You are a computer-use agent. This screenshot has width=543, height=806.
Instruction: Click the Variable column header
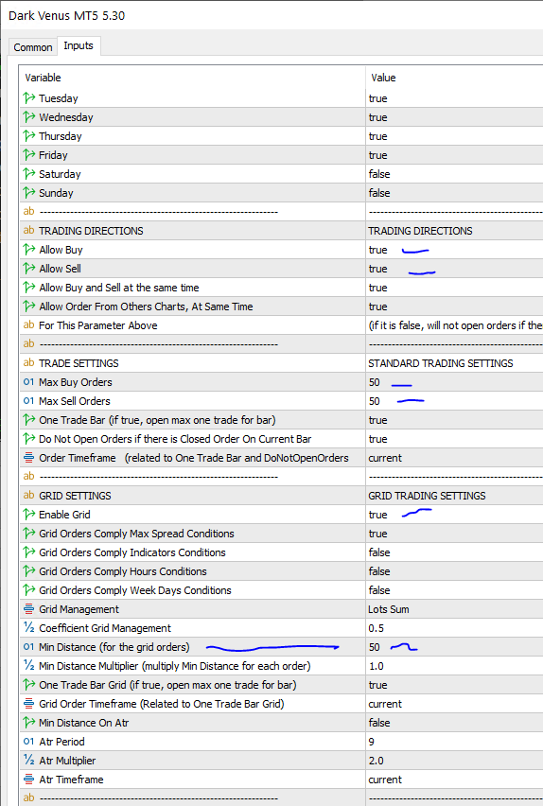(x=43, y=78)
